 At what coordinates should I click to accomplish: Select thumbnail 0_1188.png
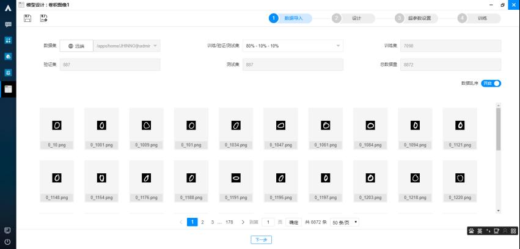click(x=191, y=181)
